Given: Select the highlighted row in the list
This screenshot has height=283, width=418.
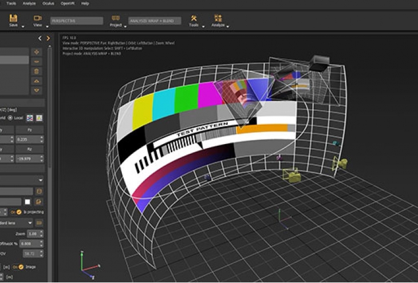Looking at the screenshot, I should tap(14, 60).
